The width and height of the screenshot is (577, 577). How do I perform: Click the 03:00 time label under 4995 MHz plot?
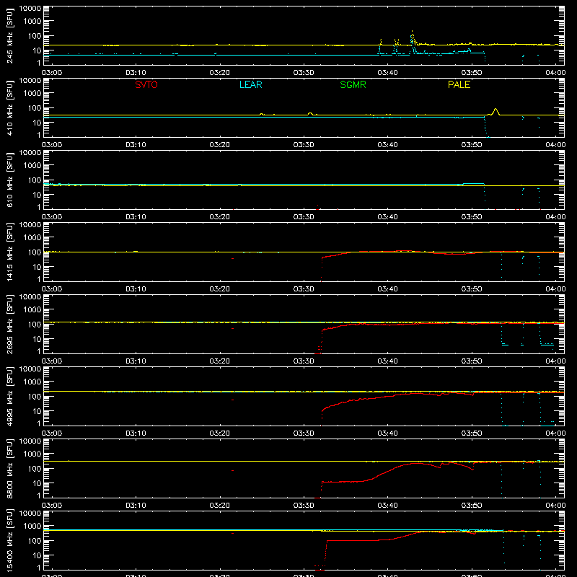pyautogui.click(x=51, y=433)
